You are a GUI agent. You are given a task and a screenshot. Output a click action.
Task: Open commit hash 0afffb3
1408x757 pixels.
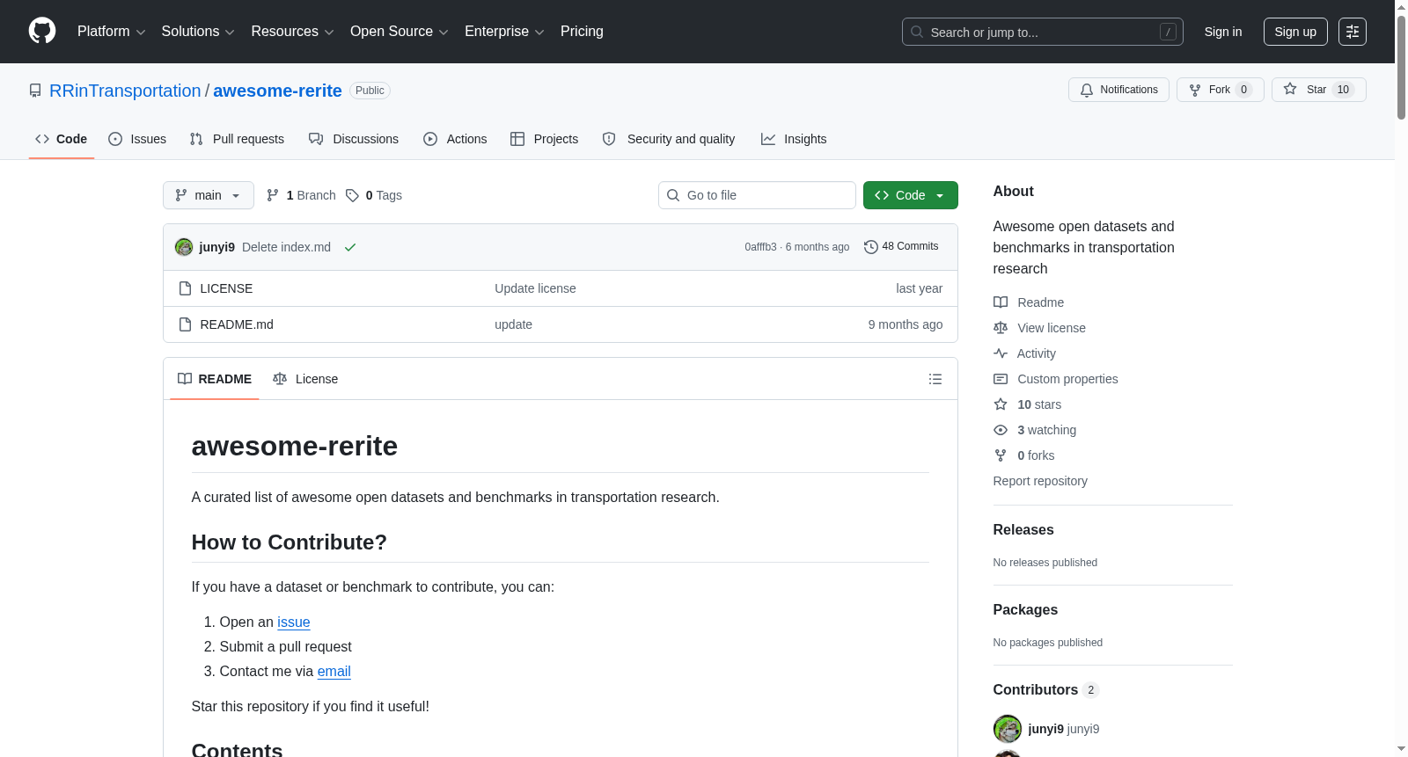point(760,247)
